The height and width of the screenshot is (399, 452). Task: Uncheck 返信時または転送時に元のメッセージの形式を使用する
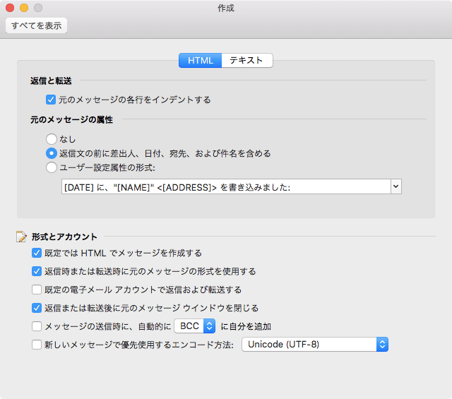click(x=37, y=271)
